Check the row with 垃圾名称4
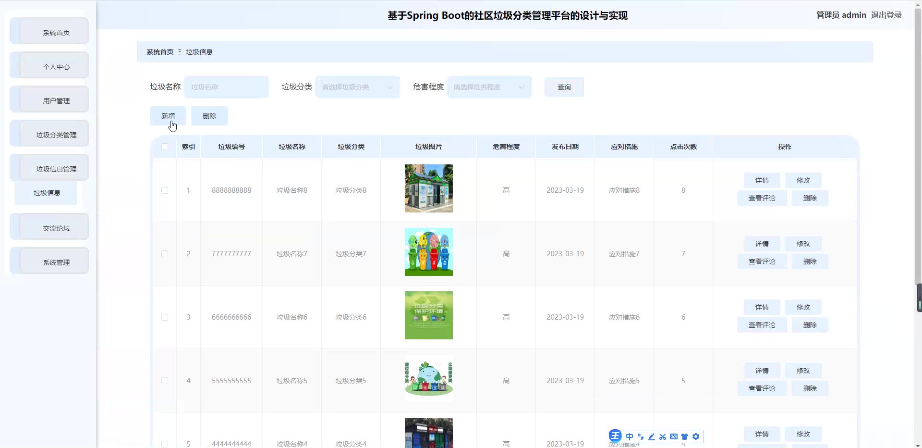Image resolution: width=922 pixels, height=448 pixels. point(165,444)
